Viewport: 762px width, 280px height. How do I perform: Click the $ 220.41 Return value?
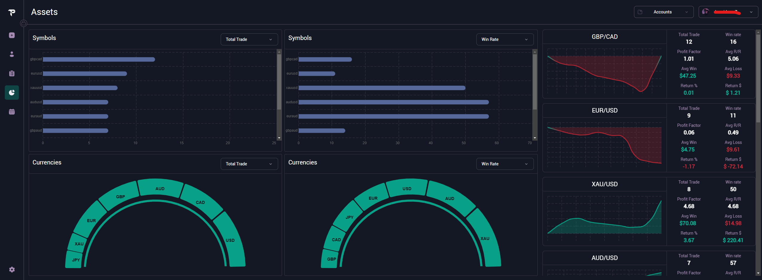tap(733, 240)
